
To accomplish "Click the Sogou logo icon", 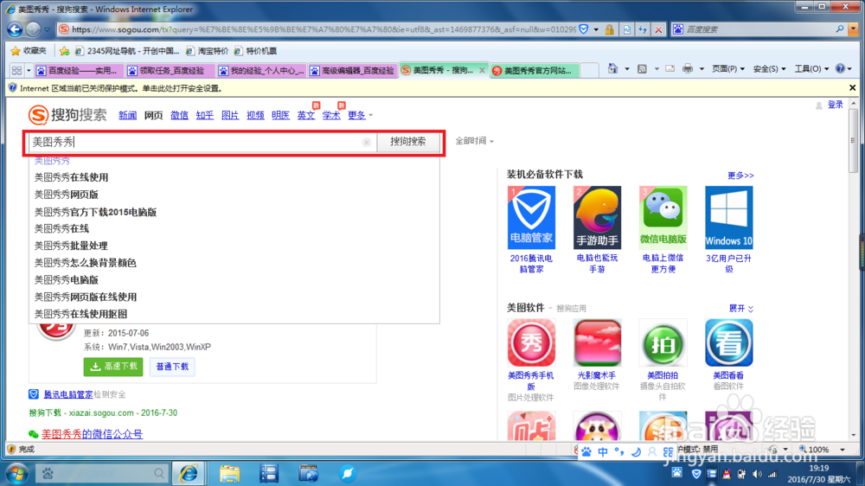I will 38,115.
